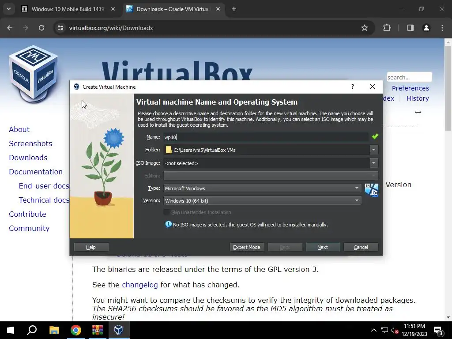Click the muted volume tray icon

pos(395,330)
